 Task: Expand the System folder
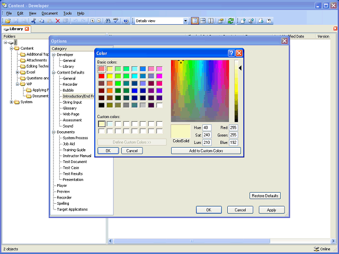point(12,102)
